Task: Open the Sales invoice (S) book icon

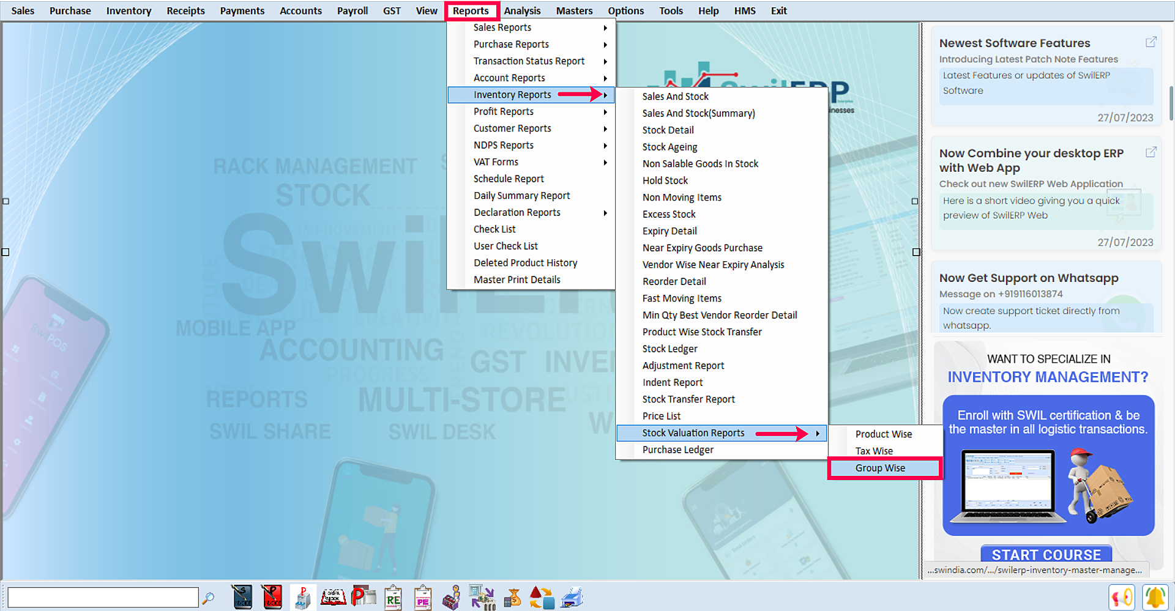Action: click(242, 598)
